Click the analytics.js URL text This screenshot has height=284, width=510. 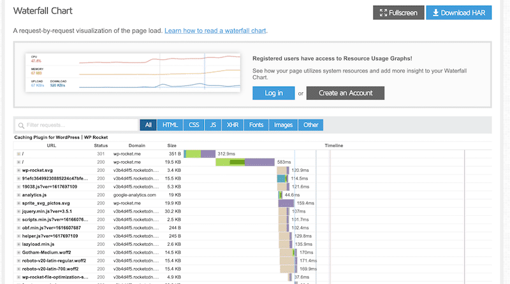34,195
